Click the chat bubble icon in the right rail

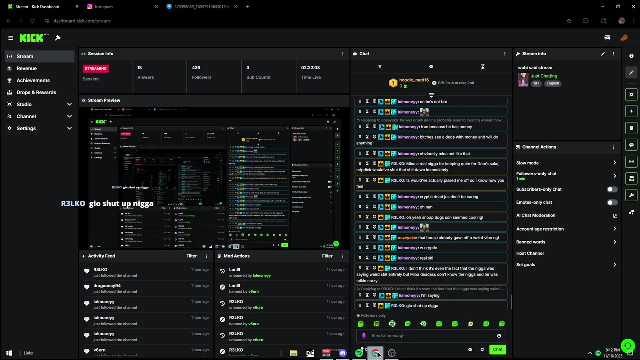click(x=631, y=145)
